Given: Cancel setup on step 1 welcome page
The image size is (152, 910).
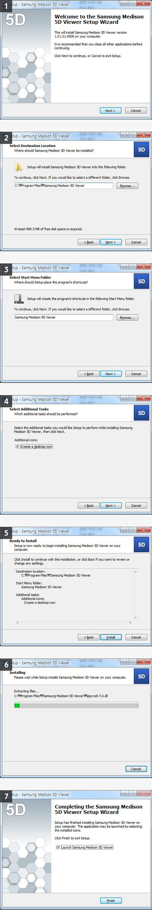Looking at the screenshot, I should click(136, 111).
